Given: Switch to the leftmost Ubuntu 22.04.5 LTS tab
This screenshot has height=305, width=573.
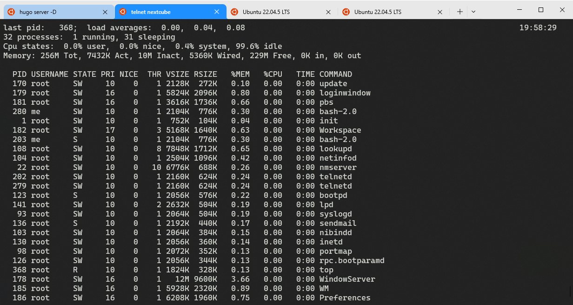Looking at the screenshot, I should pyautogui.click(x=274, y=12).
